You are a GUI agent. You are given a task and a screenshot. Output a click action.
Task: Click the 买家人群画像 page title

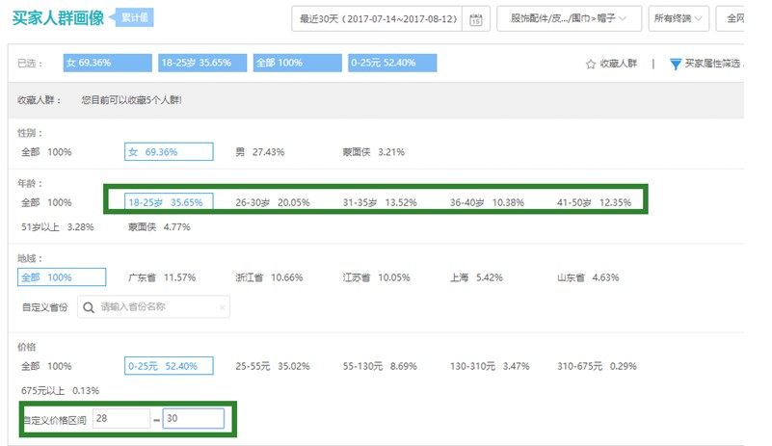pos(58,17)
